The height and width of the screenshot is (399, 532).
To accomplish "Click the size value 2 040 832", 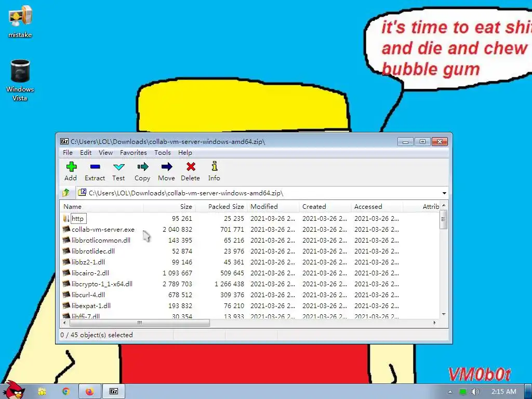I will coord(178,229).
